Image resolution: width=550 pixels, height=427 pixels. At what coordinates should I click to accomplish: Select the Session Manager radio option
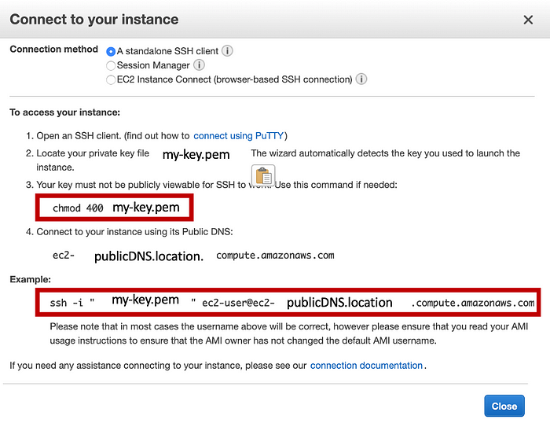point(111,66)
